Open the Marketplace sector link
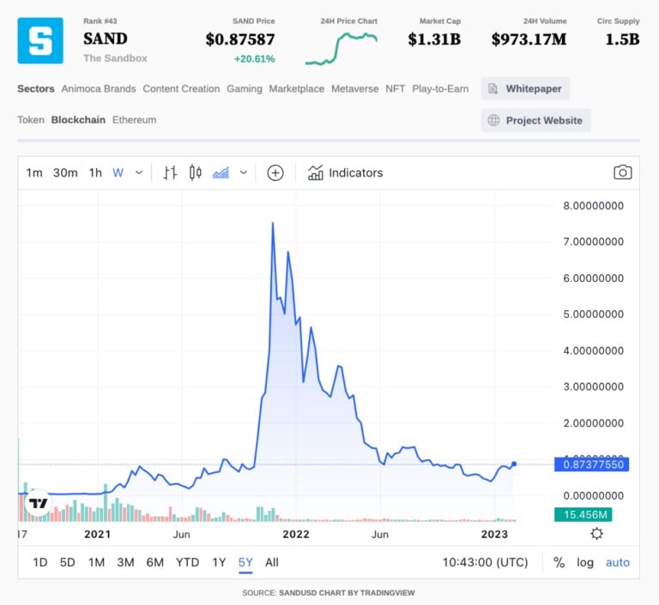 pos(296,89)
